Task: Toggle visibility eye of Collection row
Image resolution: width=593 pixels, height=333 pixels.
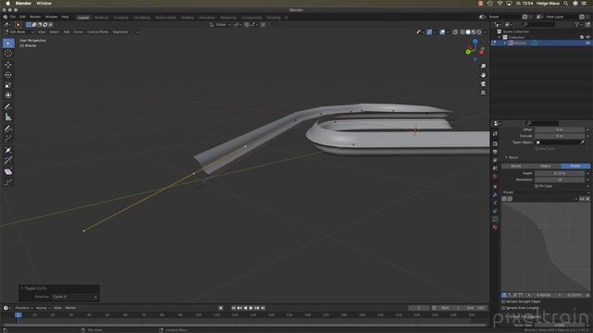Action: point(587,37)
